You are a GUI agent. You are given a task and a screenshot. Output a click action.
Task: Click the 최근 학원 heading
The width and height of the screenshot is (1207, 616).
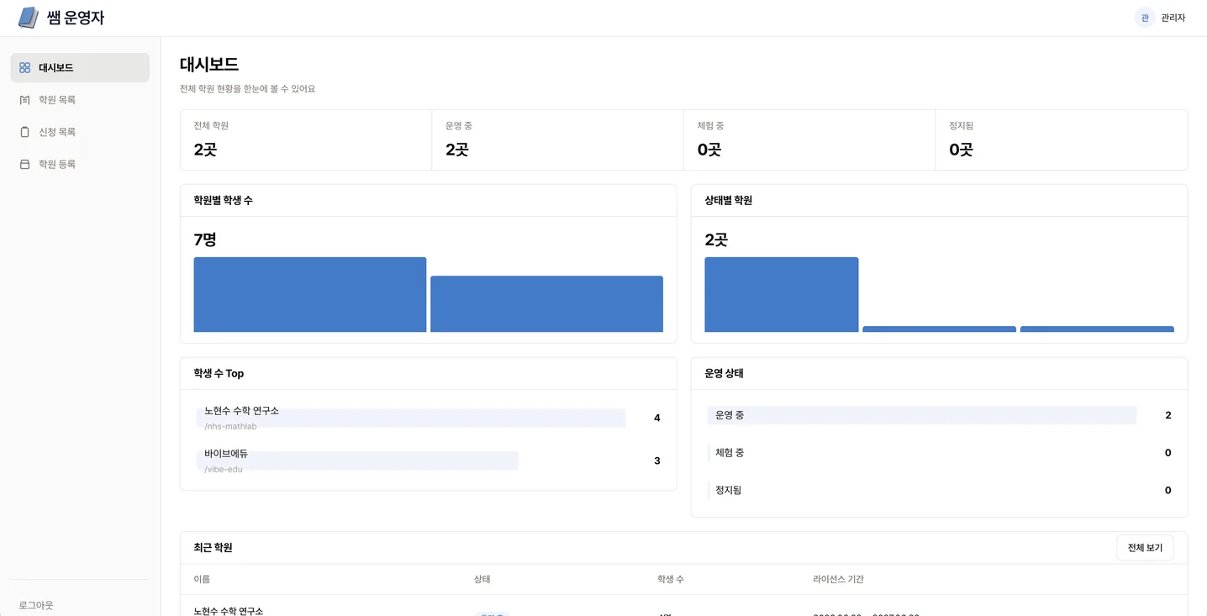point(213,547)
